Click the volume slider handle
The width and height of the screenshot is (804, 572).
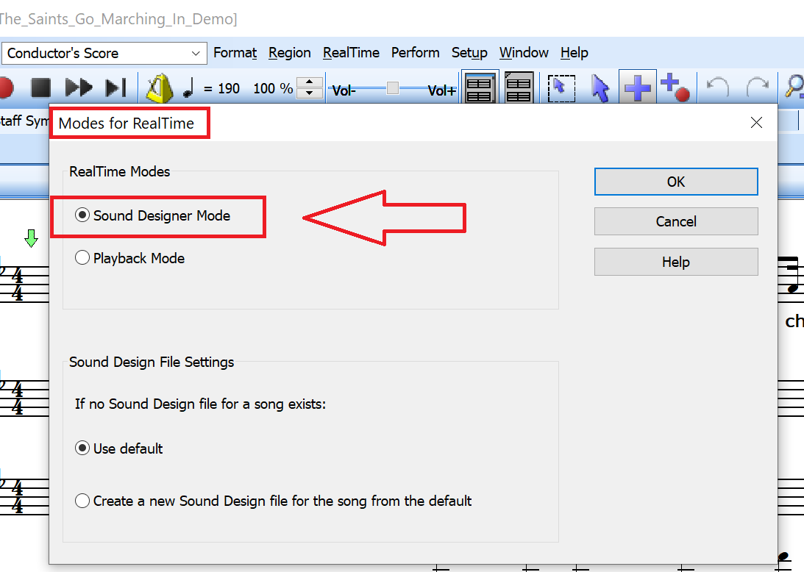click(x=393, y=88)
